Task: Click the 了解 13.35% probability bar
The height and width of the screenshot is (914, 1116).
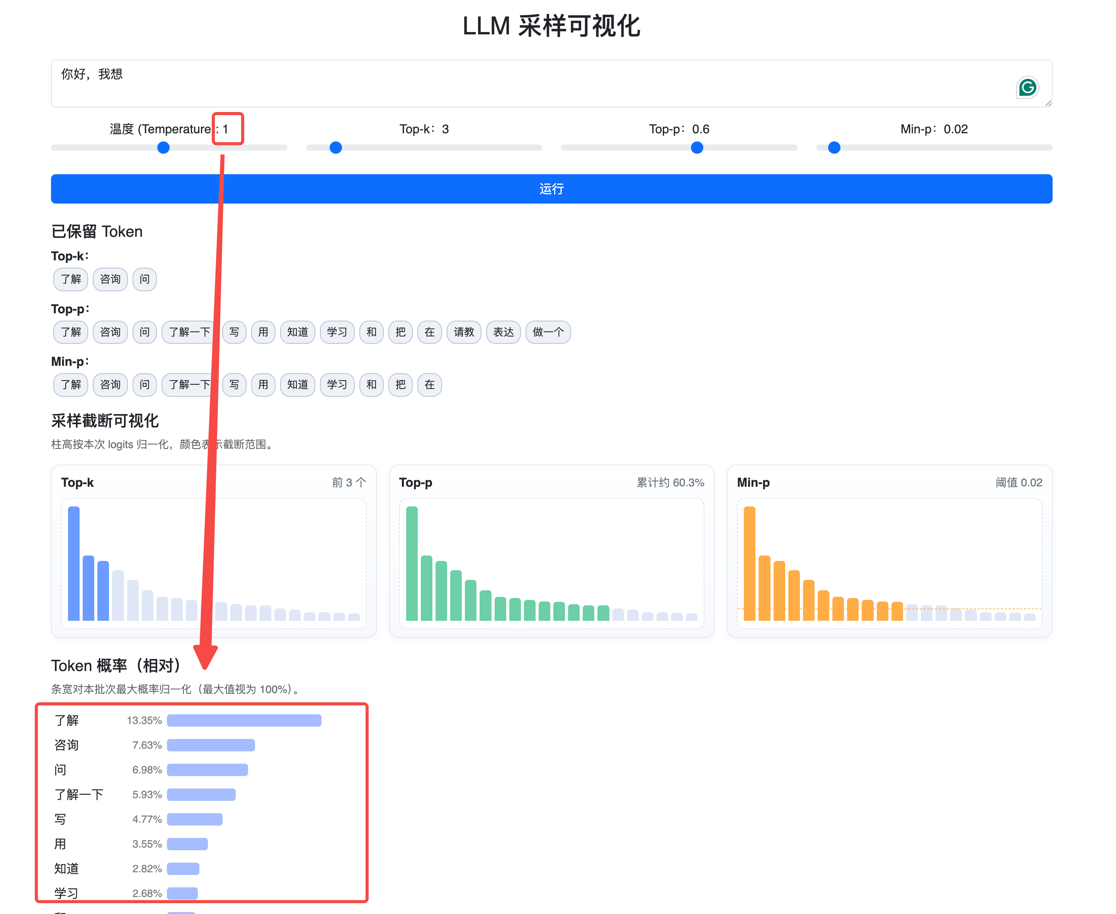Action: [244, 720]
